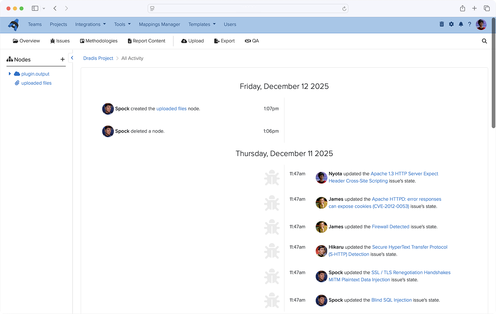Open the user avatar menu
Viewport: 496px width, 314px height.
click(x=481, y=24)
